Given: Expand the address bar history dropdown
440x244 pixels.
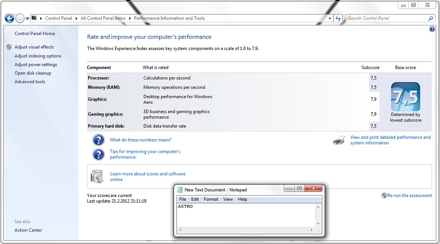Looking at the screenshot, I should (329, 19).
